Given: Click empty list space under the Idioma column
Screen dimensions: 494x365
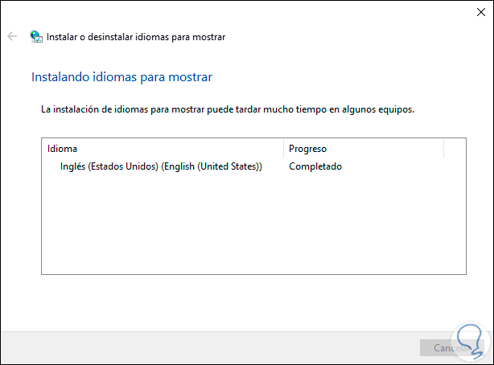Looking at the screenshot, I should click(161, 225).
